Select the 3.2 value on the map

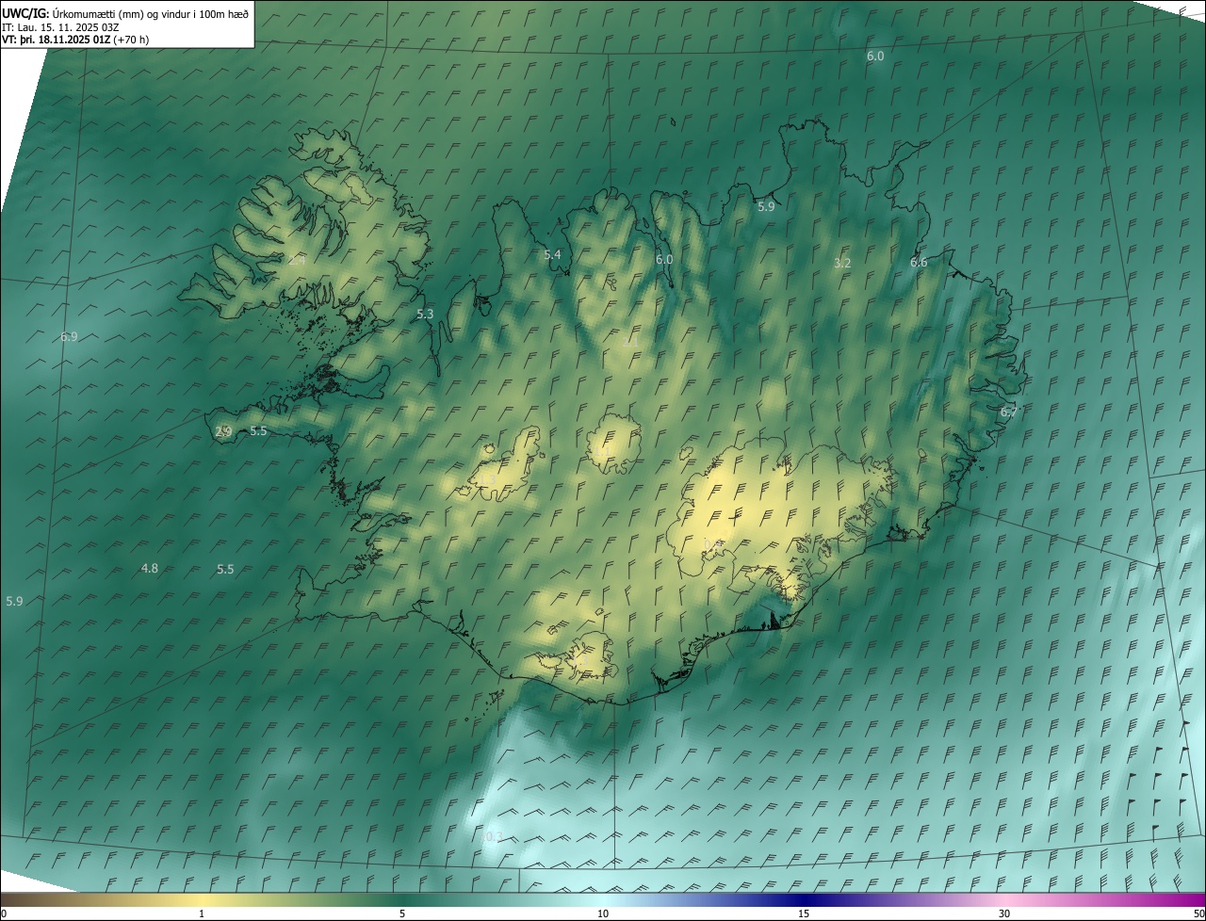(x=842, y=263)
